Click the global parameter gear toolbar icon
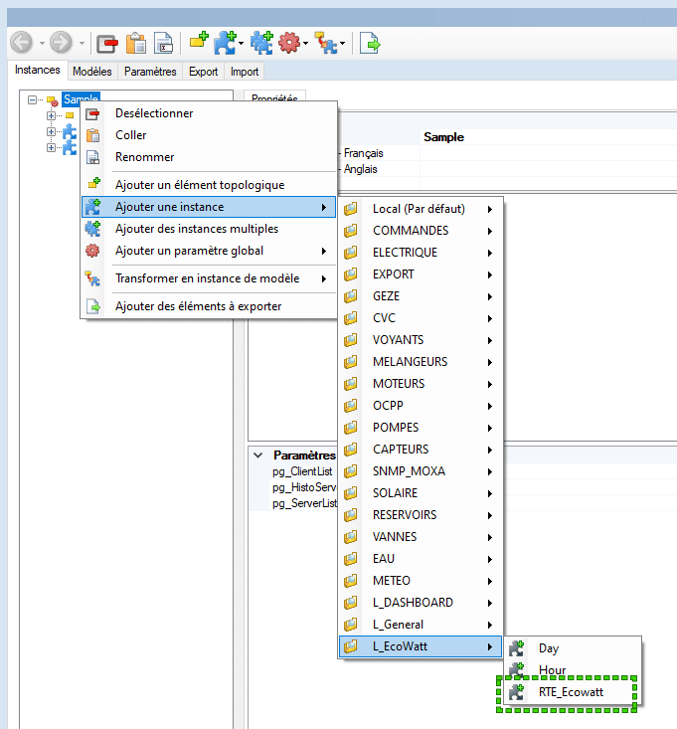 pos(289,43)
